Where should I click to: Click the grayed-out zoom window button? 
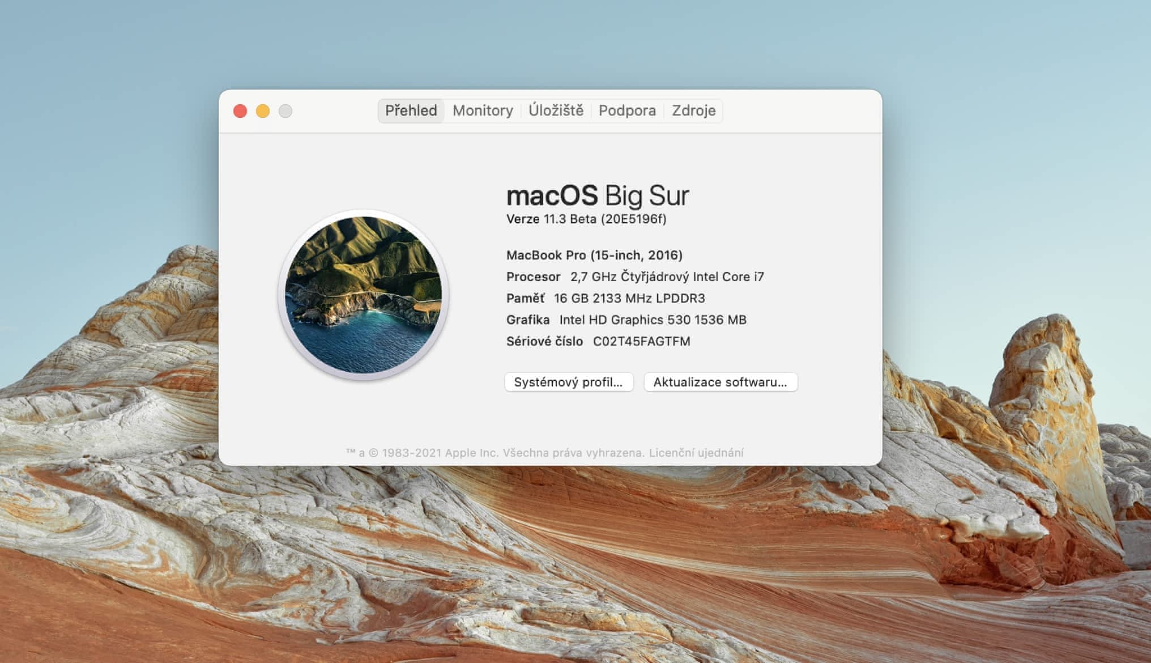tap(285, 111)
